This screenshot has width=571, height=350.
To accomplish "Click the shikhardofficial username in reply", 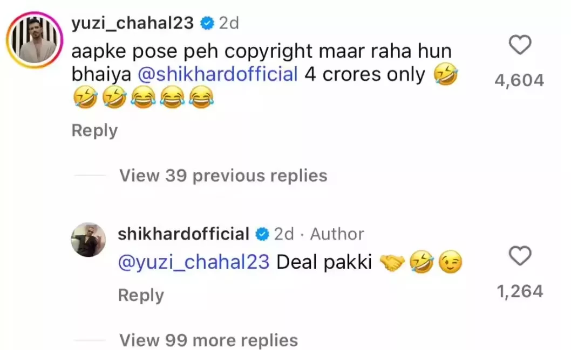I will point(183,234).
